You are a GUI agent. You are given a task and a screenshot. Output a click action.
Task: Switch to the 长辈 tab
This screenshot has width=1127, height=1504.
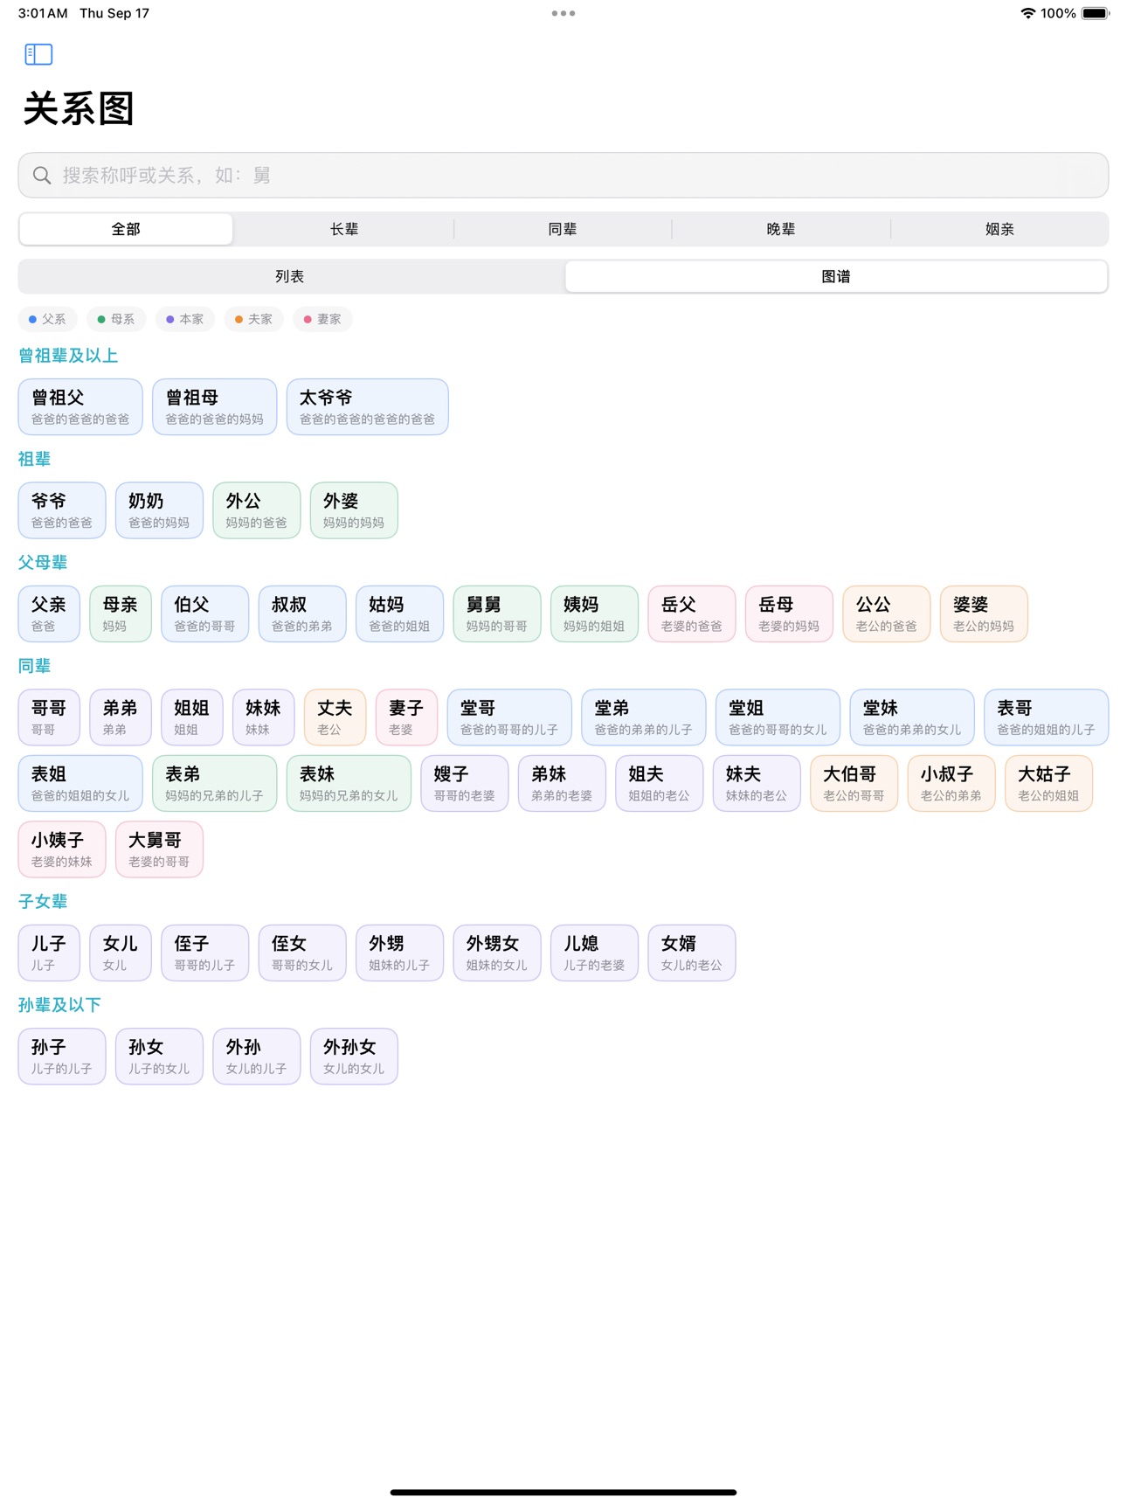[344, 229]
